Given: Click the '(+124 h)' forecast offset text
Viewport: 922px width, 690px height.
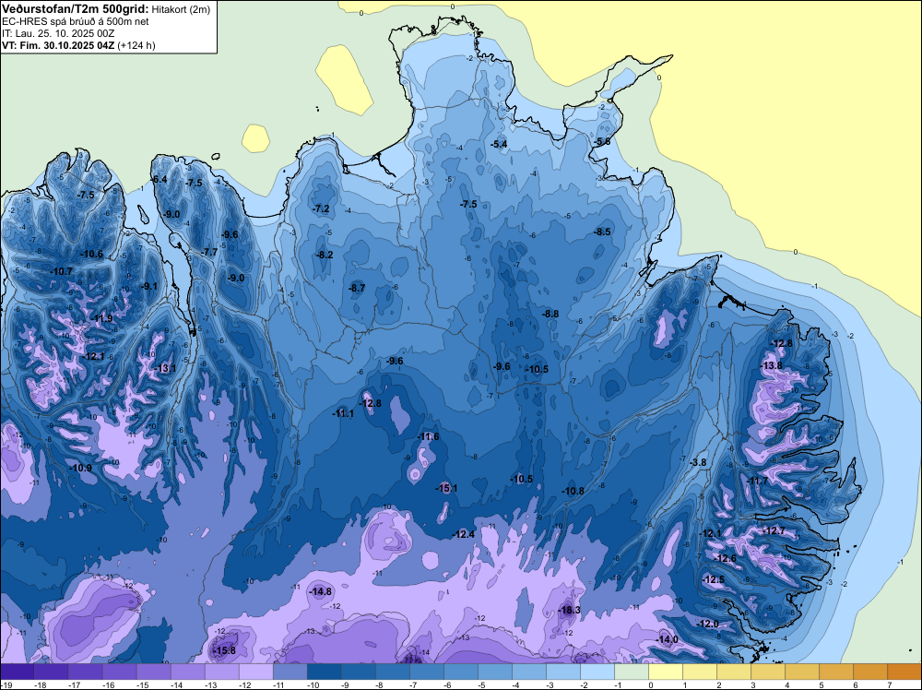Looking at the screenshot, I should coord(136,45).
